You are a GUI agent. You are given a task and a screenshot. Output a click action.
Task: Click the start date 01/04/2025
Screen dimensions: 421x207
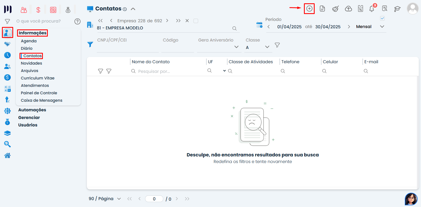[289, 27]
